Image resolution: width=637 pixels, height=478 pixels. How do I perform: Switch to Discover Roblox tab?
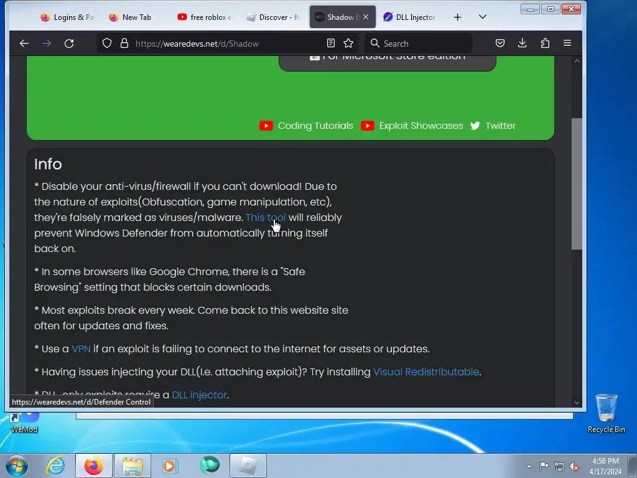[272, 17]
